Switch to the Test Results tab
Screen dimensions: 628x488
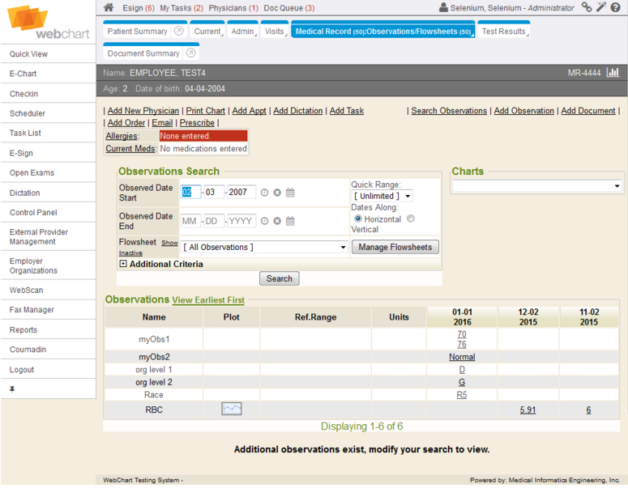[503, 32]
